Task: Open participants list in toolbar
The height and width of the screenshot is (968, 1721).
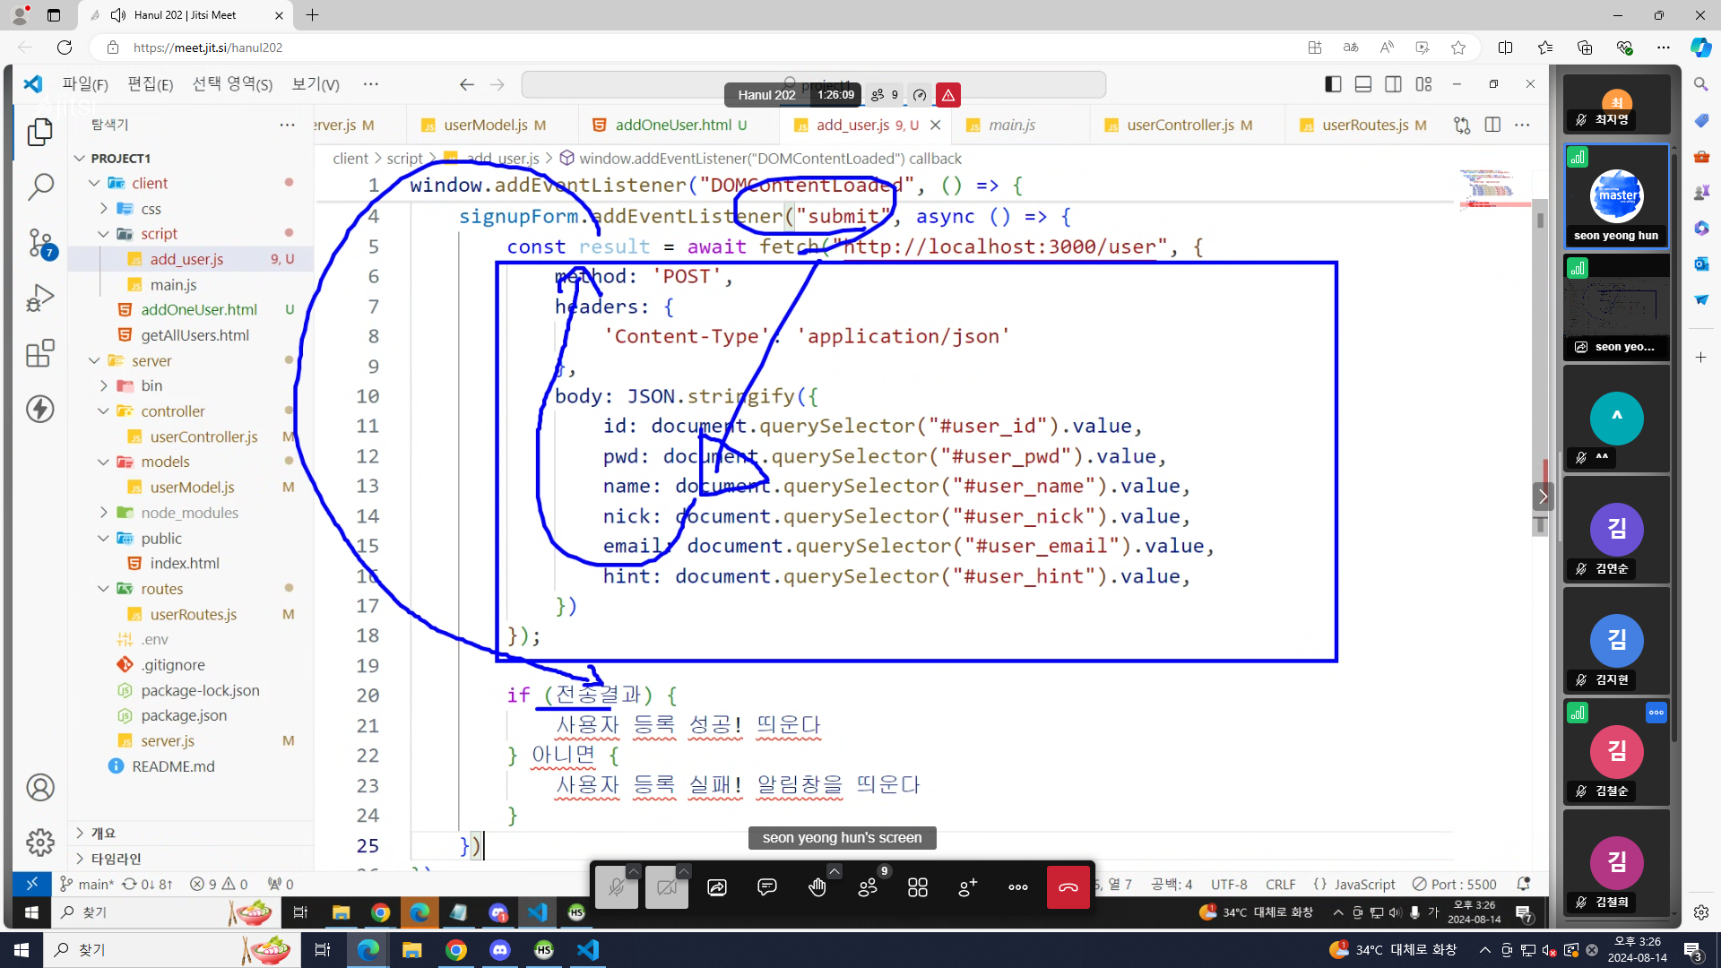Action: pyautogui.click(x=867, y=887)
